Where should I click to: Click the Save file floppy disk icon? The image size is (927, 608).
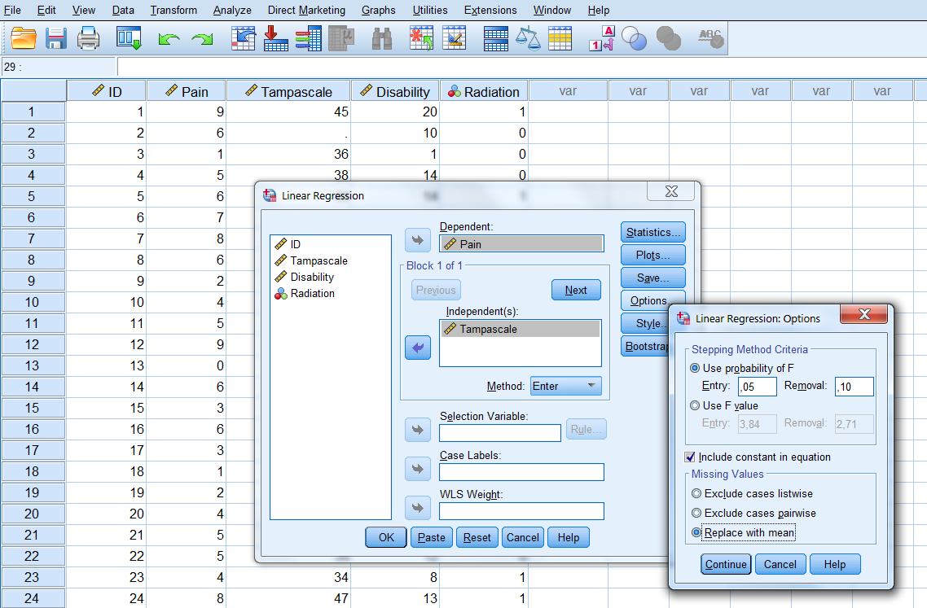tap(55, 38)
